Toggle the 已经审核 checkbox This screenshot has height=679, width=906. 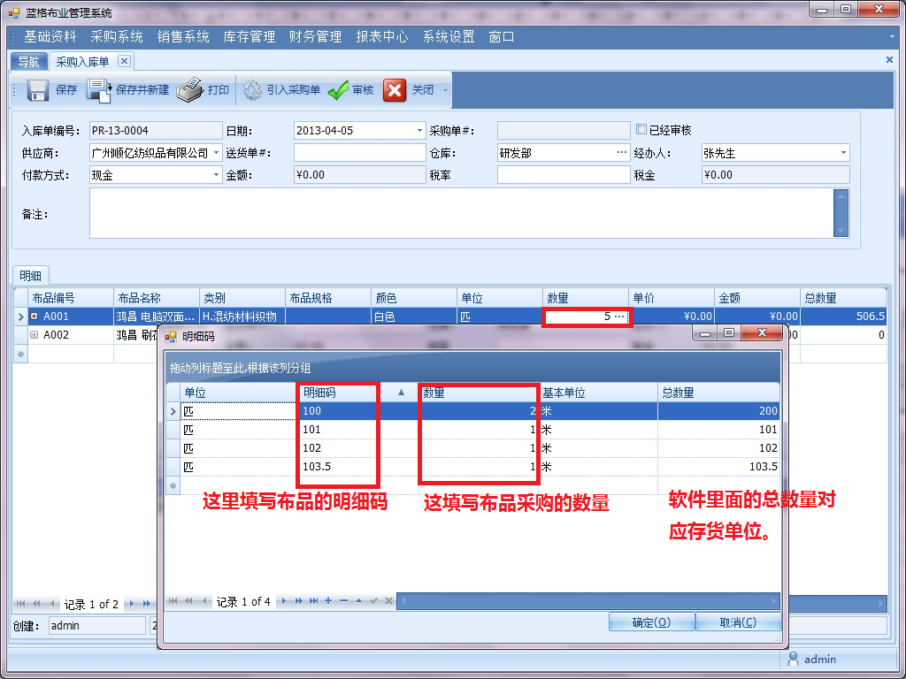[x=641, y=130]
